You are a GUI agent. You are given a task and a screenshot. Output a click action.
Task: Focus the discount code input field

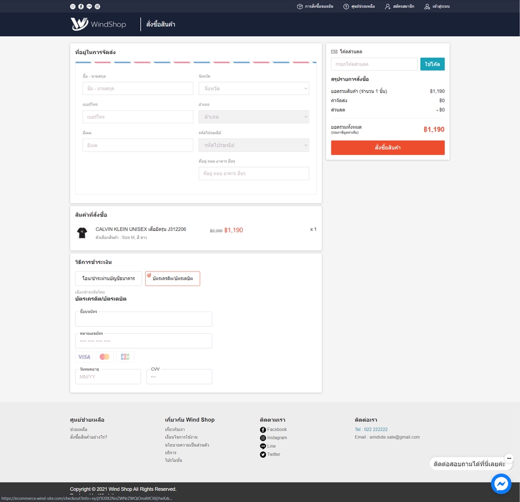pos(374,64)
